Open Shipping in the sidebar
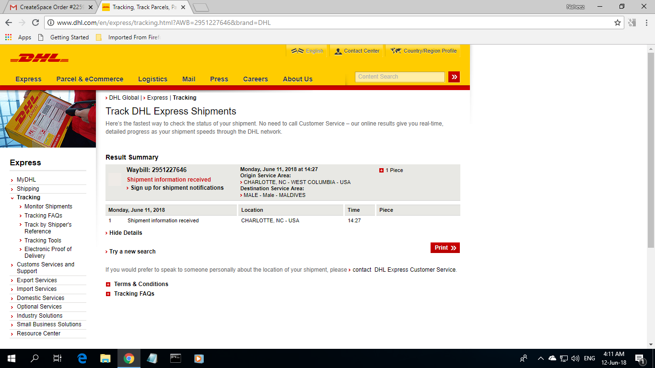Screen dimensions: 655x368 (28, 189)
